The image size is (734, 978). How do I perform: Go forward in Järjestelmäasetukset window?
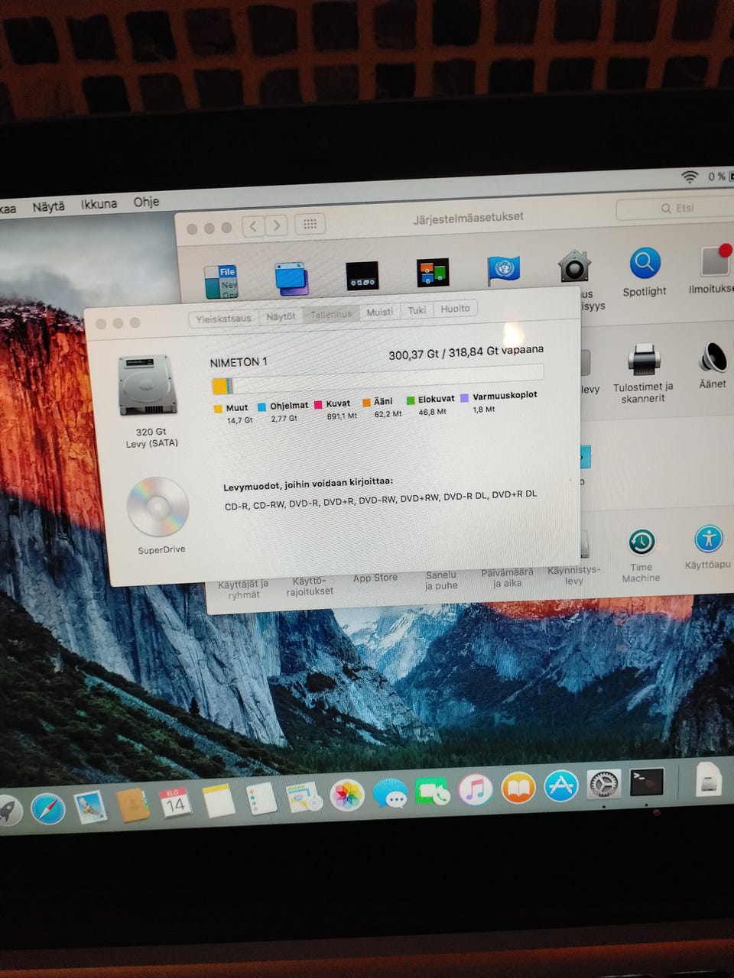[x=277, y=225]
